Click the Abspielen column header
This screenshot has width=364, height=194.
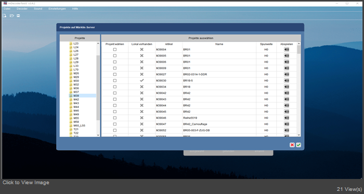click(x=287, y=44)
